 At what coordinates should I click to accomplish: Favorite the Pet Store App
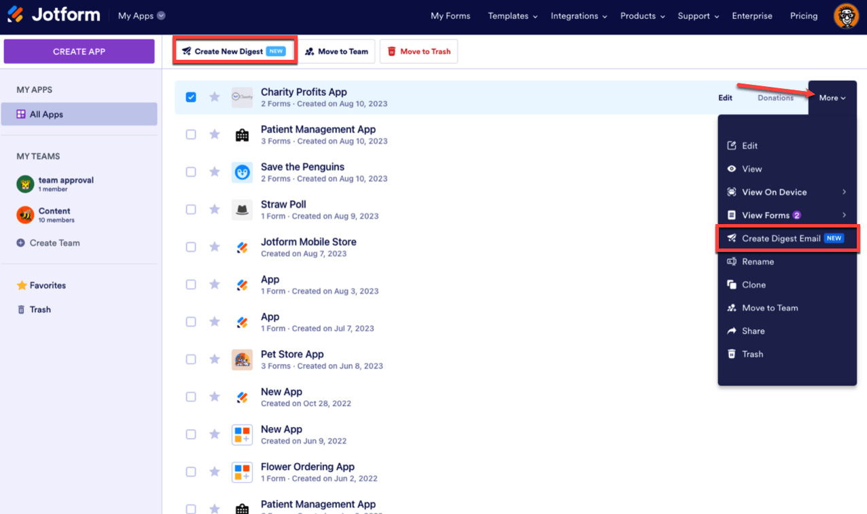point(215,359)
